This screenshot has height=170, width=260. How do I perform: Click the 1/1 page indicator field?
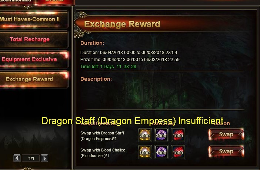click(x=31, y=158)
